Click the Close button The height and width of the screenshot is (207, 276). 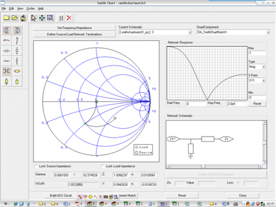click(x=242, y=195)
